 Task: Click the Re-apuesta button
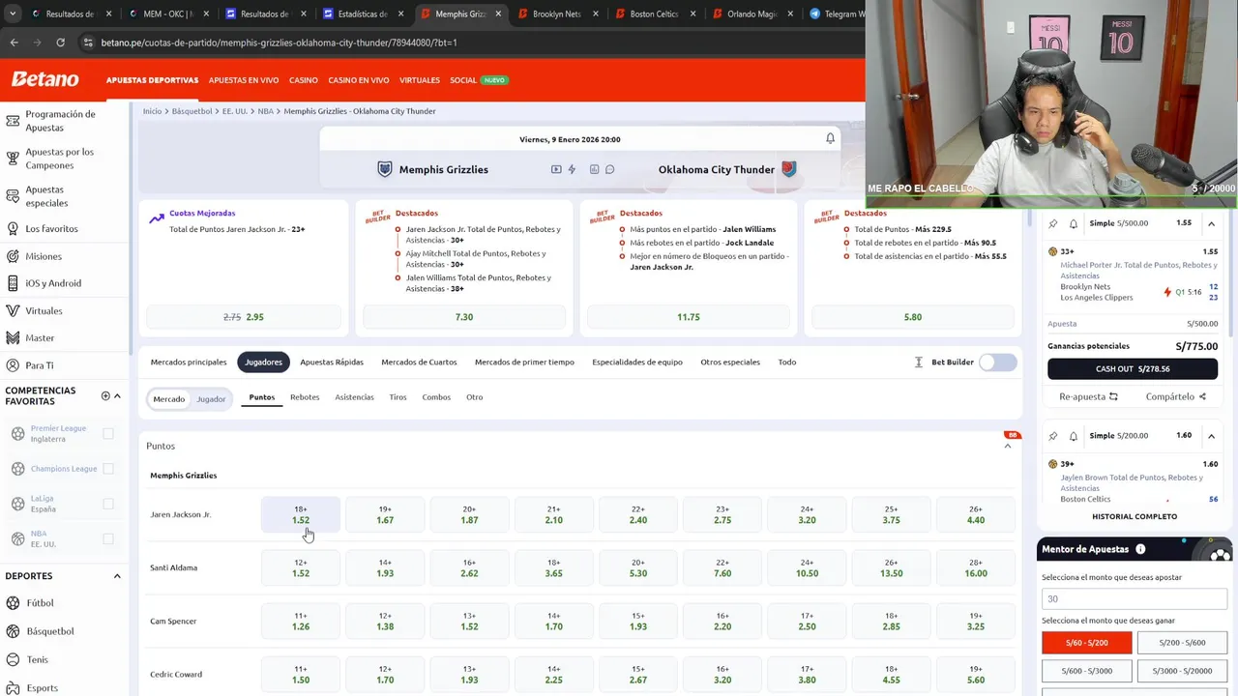point(1088,396)
